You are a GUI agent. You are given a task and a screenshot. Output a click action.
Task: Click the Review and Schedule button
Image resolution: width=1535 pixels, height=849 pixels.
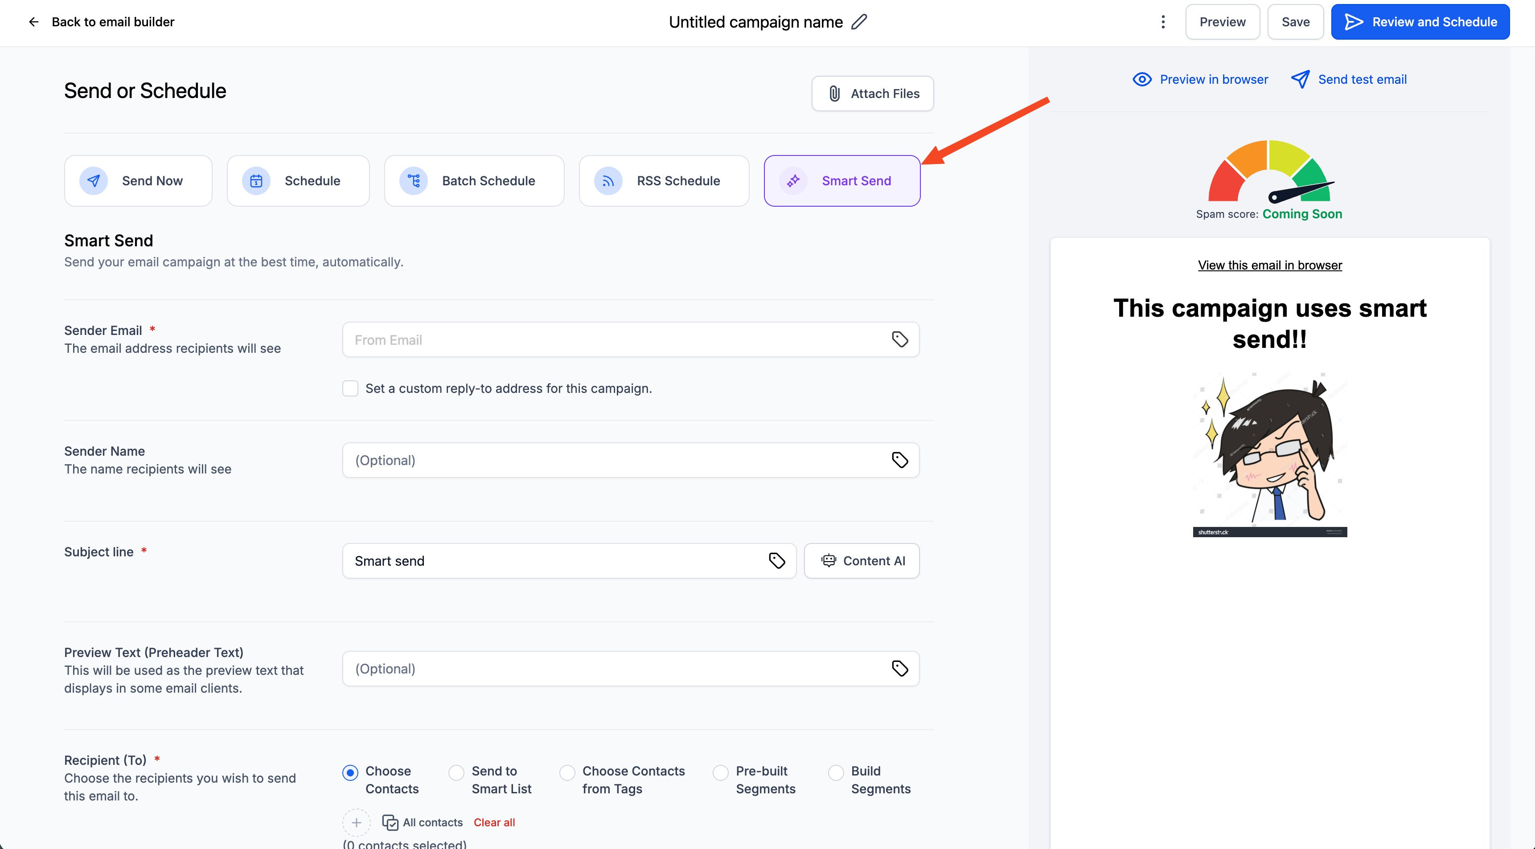pos(1420,22)
